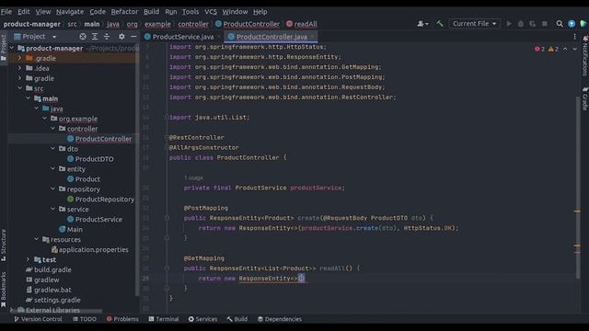The width and height of the screenshot is (589, 331).
Task: Open Dependencies tool window
Action: tap(280, 319)
